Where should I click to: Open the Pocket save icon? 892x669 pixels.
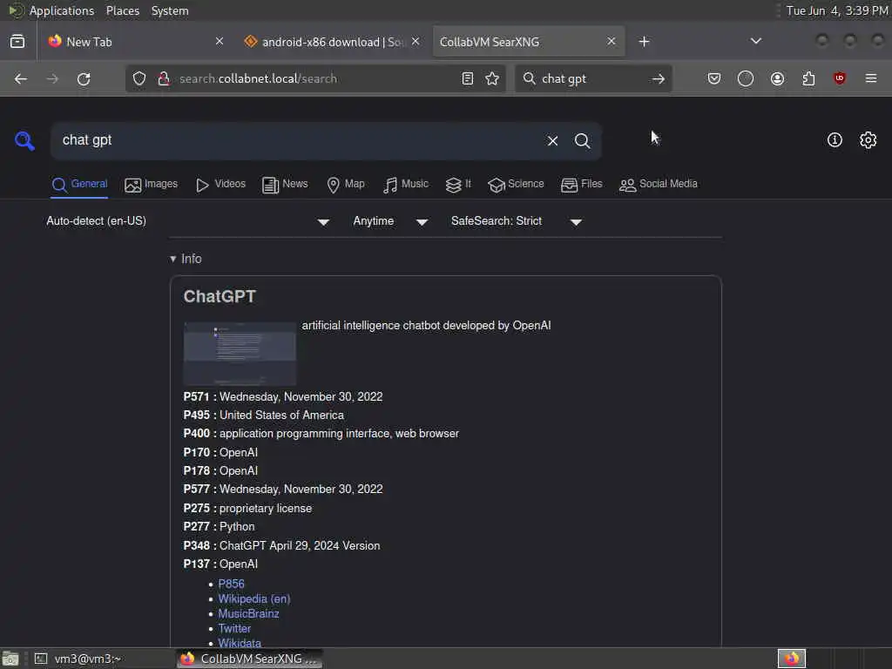pyautogui.click(x=714, y=78)
